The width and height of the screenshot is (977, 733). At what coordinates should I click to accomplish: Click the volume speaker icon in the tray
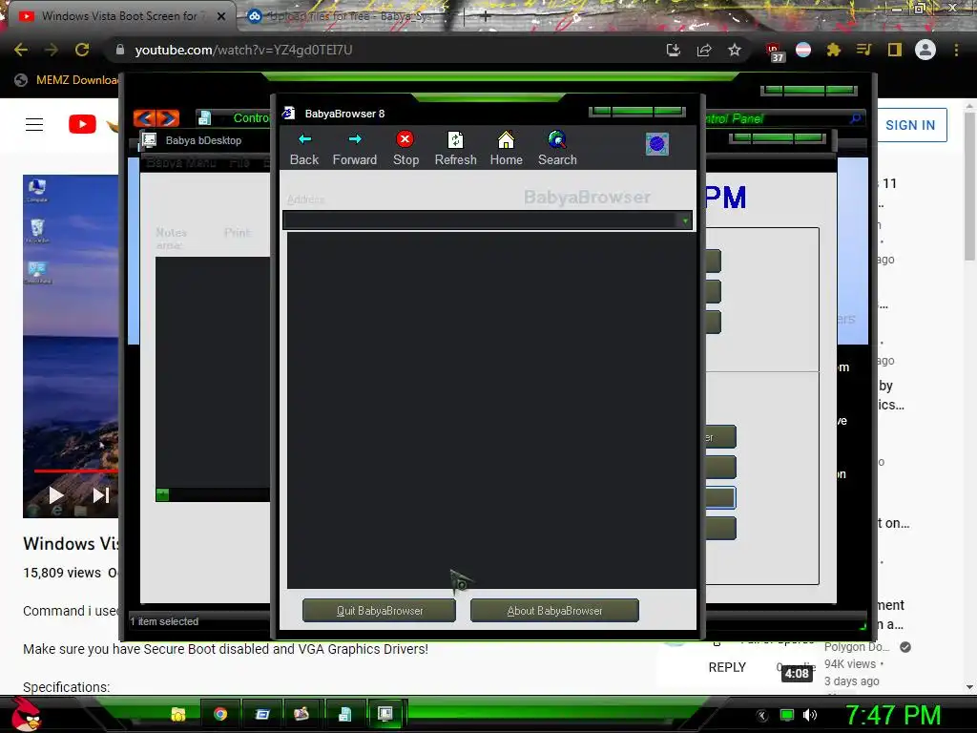(x=809, y=715)
